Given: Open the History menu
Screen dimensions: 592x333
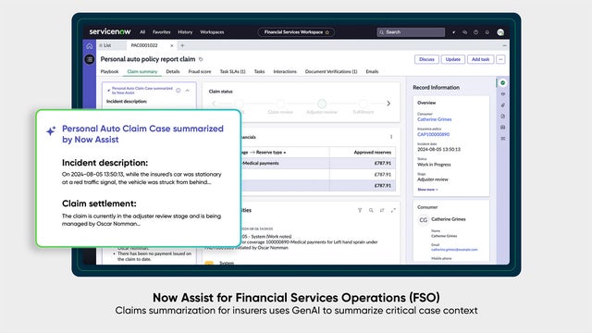Looking at the screenshot, I should click(x=185, y=32).
